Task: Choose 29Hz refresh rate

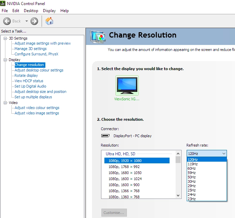Action: pyautogui.click(x=207, y=186)
